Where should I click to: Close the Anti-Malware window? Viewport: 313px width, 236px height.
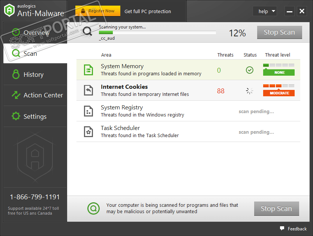(x=302, y=11)
